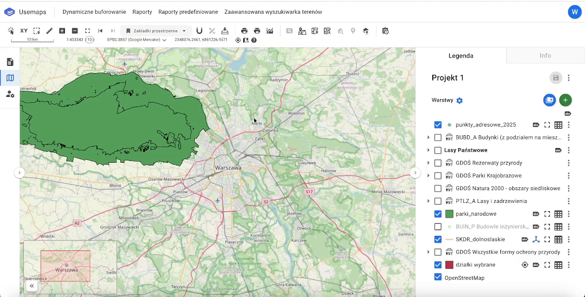The width and height of the screenshot is (585, 297).
Task: Open the Raporty predefiniowane menu
Action: [x=188, y=12]
